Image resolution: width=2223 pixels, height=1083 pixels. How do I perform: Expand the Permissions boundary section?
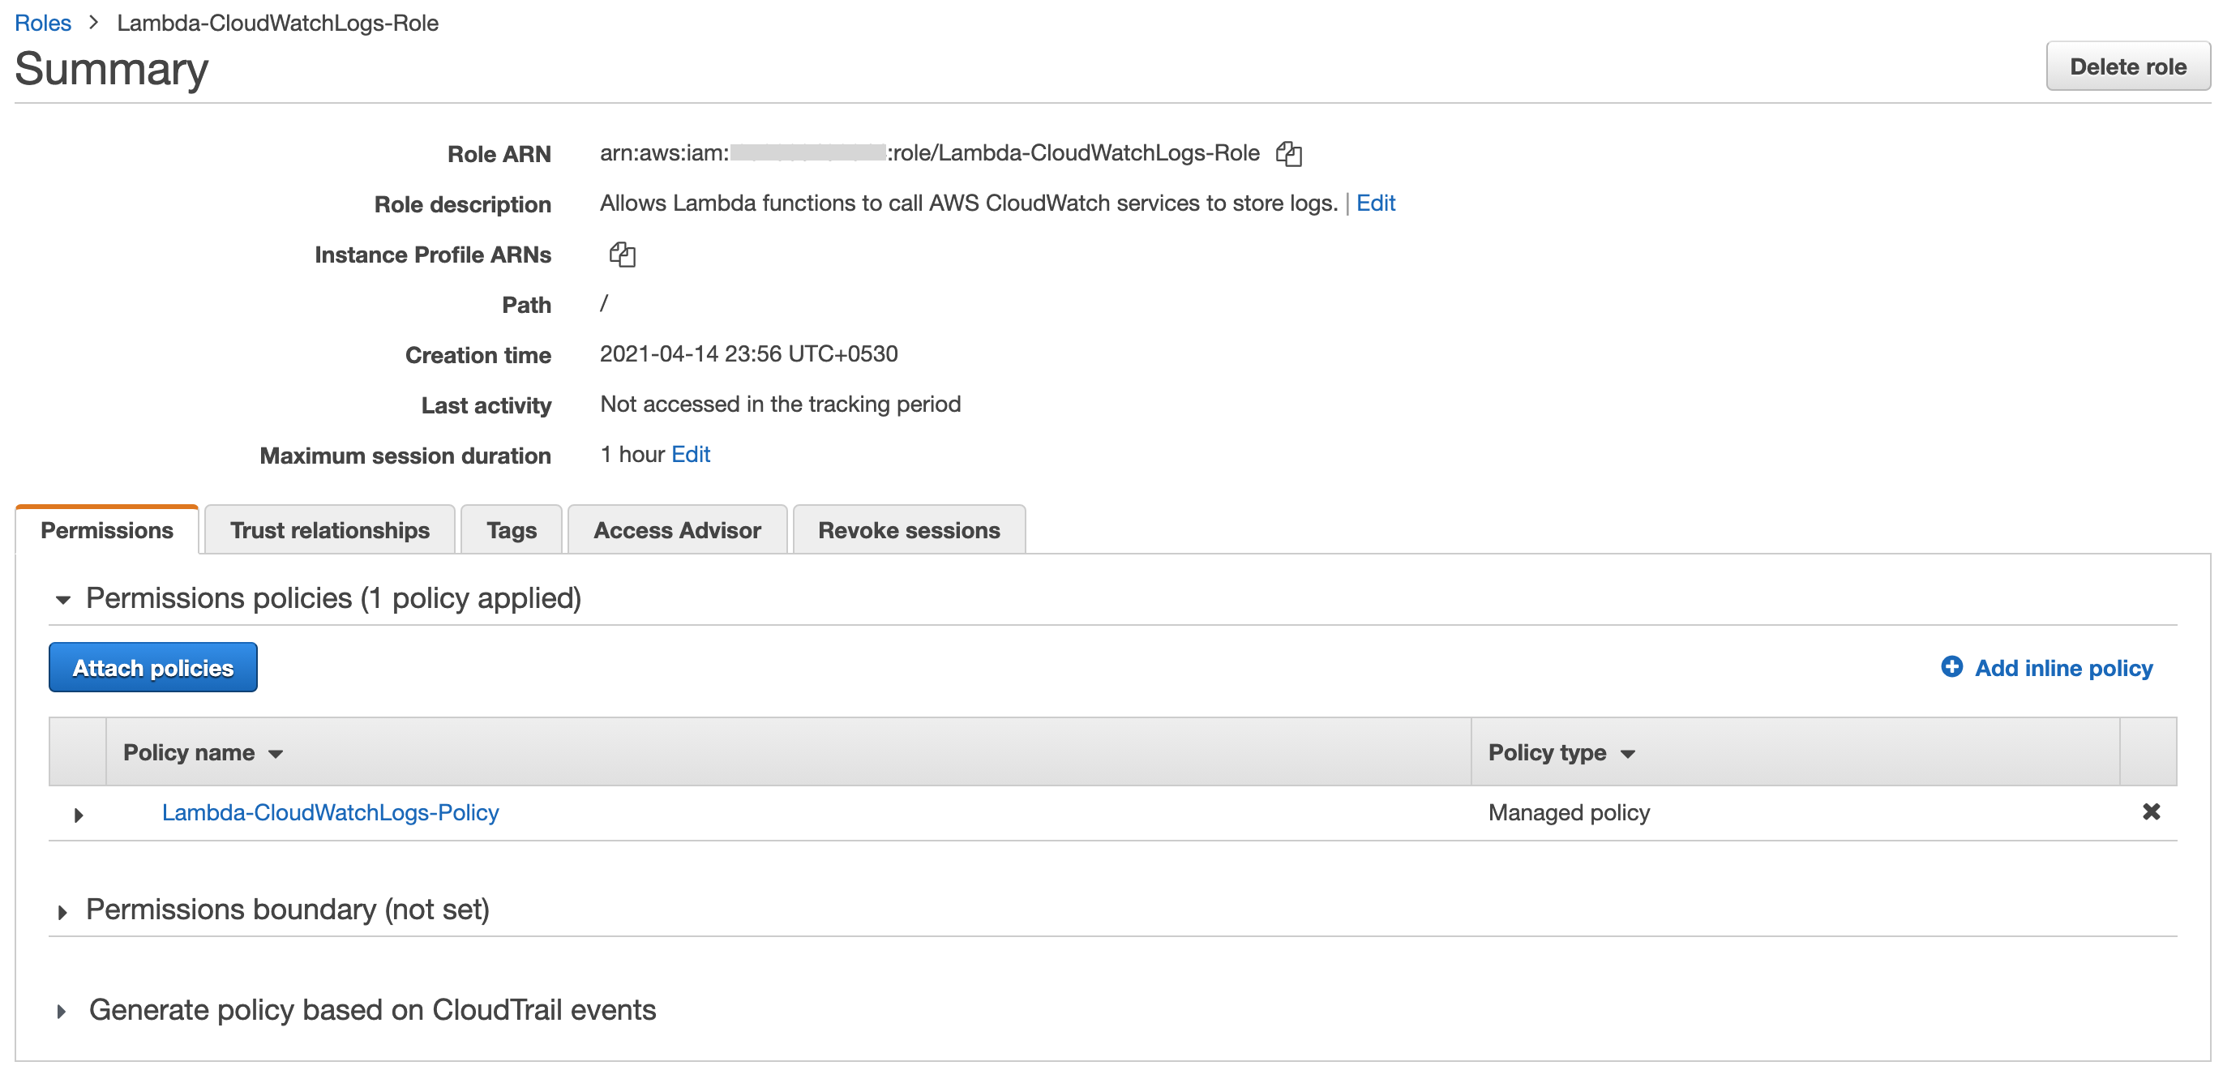tap(63, 911)
